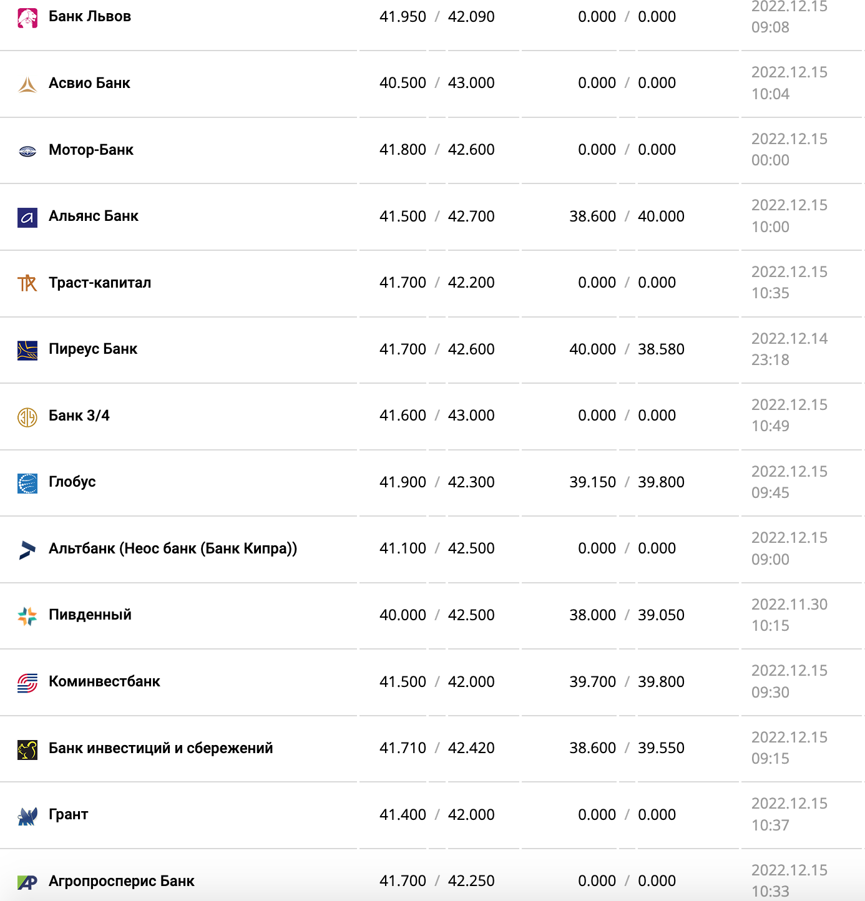Open Банк инвестиций и сбережений link
The height and width of the screenshot is (901, 865).
160,748
